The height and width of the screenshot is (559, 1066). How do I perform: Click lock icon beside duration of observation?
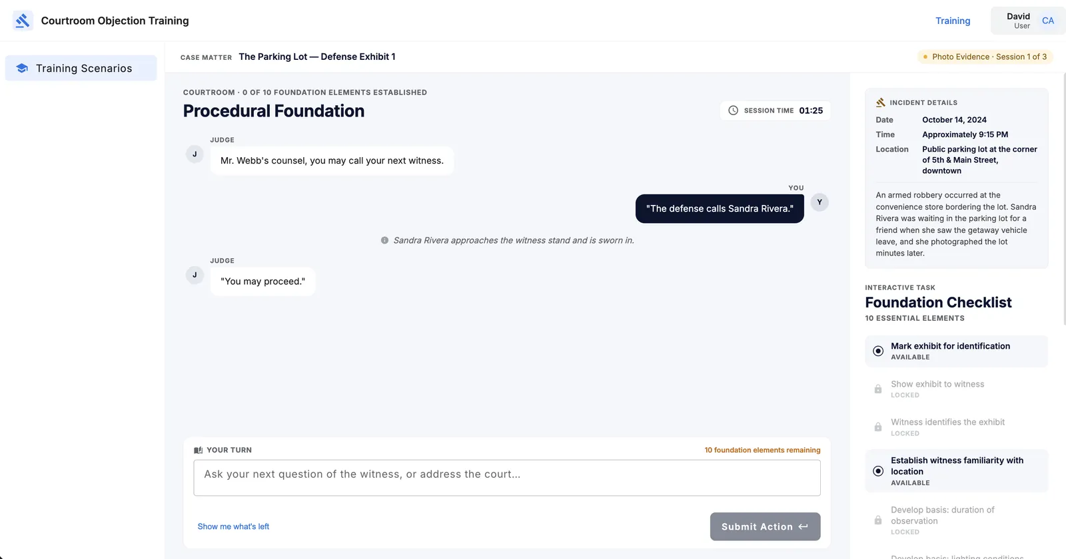878,520
